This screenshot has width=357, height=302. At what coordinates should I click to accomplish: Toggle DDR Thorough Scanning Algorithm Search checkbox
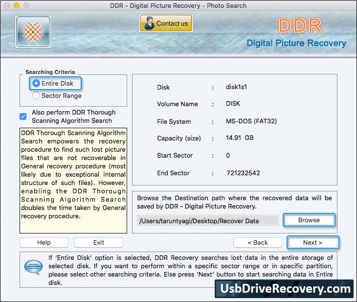click(23, 116)
